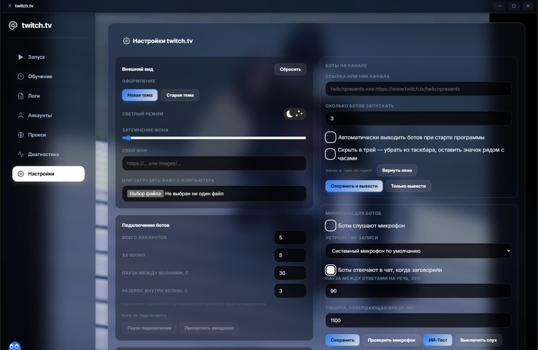Click the Пауза между ответами на речь field
Screen dimensions: 538x350
419,291
